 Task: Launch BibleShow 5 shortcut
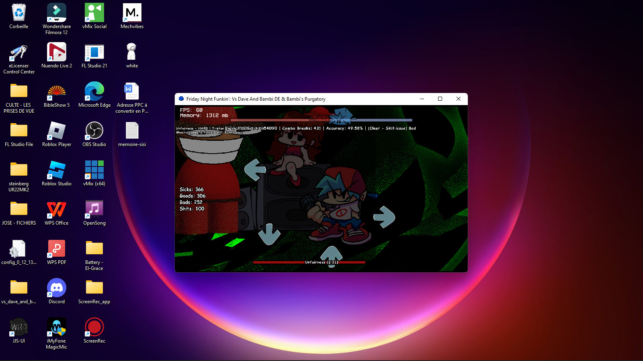[57, 95]
